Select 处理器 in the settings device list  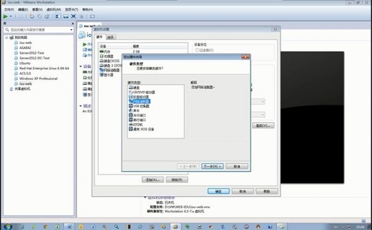[107, 56]
